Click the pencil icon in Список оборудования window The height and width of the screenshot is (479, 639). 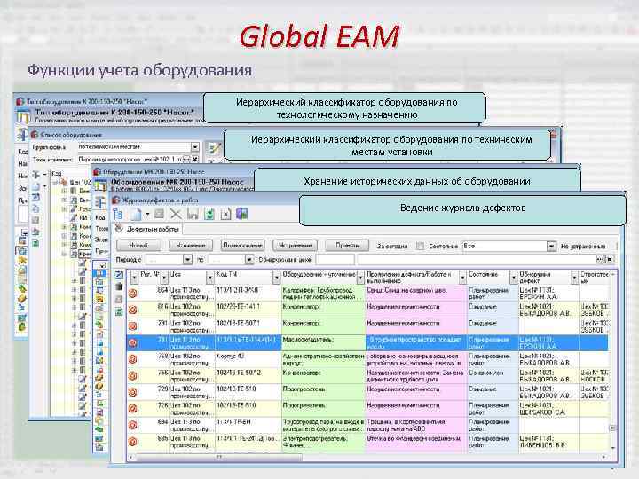point(215,148)
